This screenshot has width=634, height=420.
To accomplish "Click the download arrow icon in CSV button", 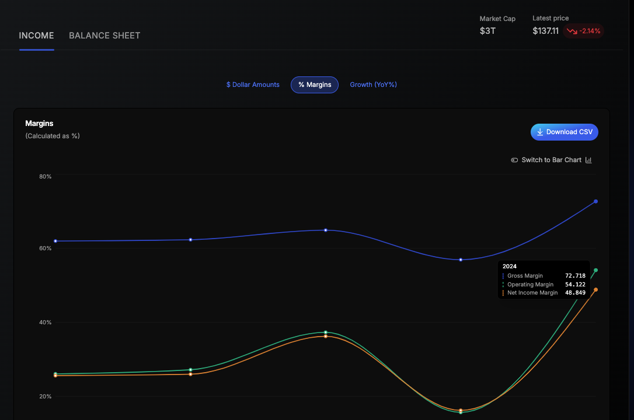I will [x=540, y=132].
